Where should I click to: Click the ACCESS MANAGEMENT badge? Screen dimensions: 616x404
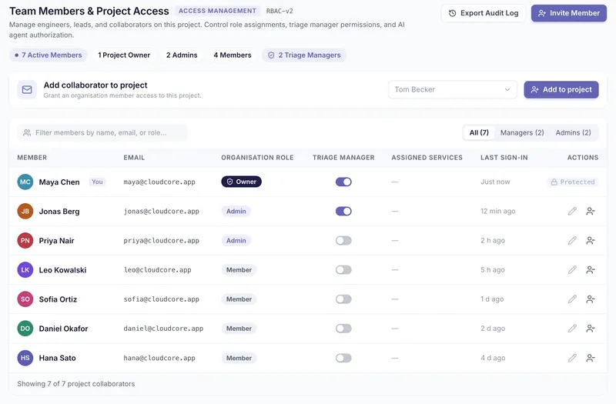click(217, 11)
